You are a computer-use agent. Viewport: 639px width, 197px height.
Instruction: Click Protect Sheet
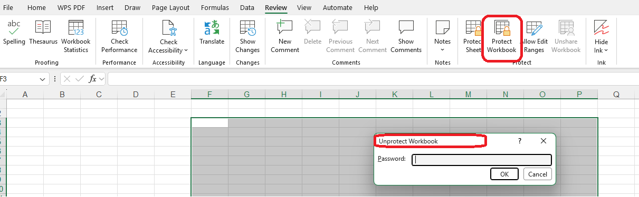(473, 37)
